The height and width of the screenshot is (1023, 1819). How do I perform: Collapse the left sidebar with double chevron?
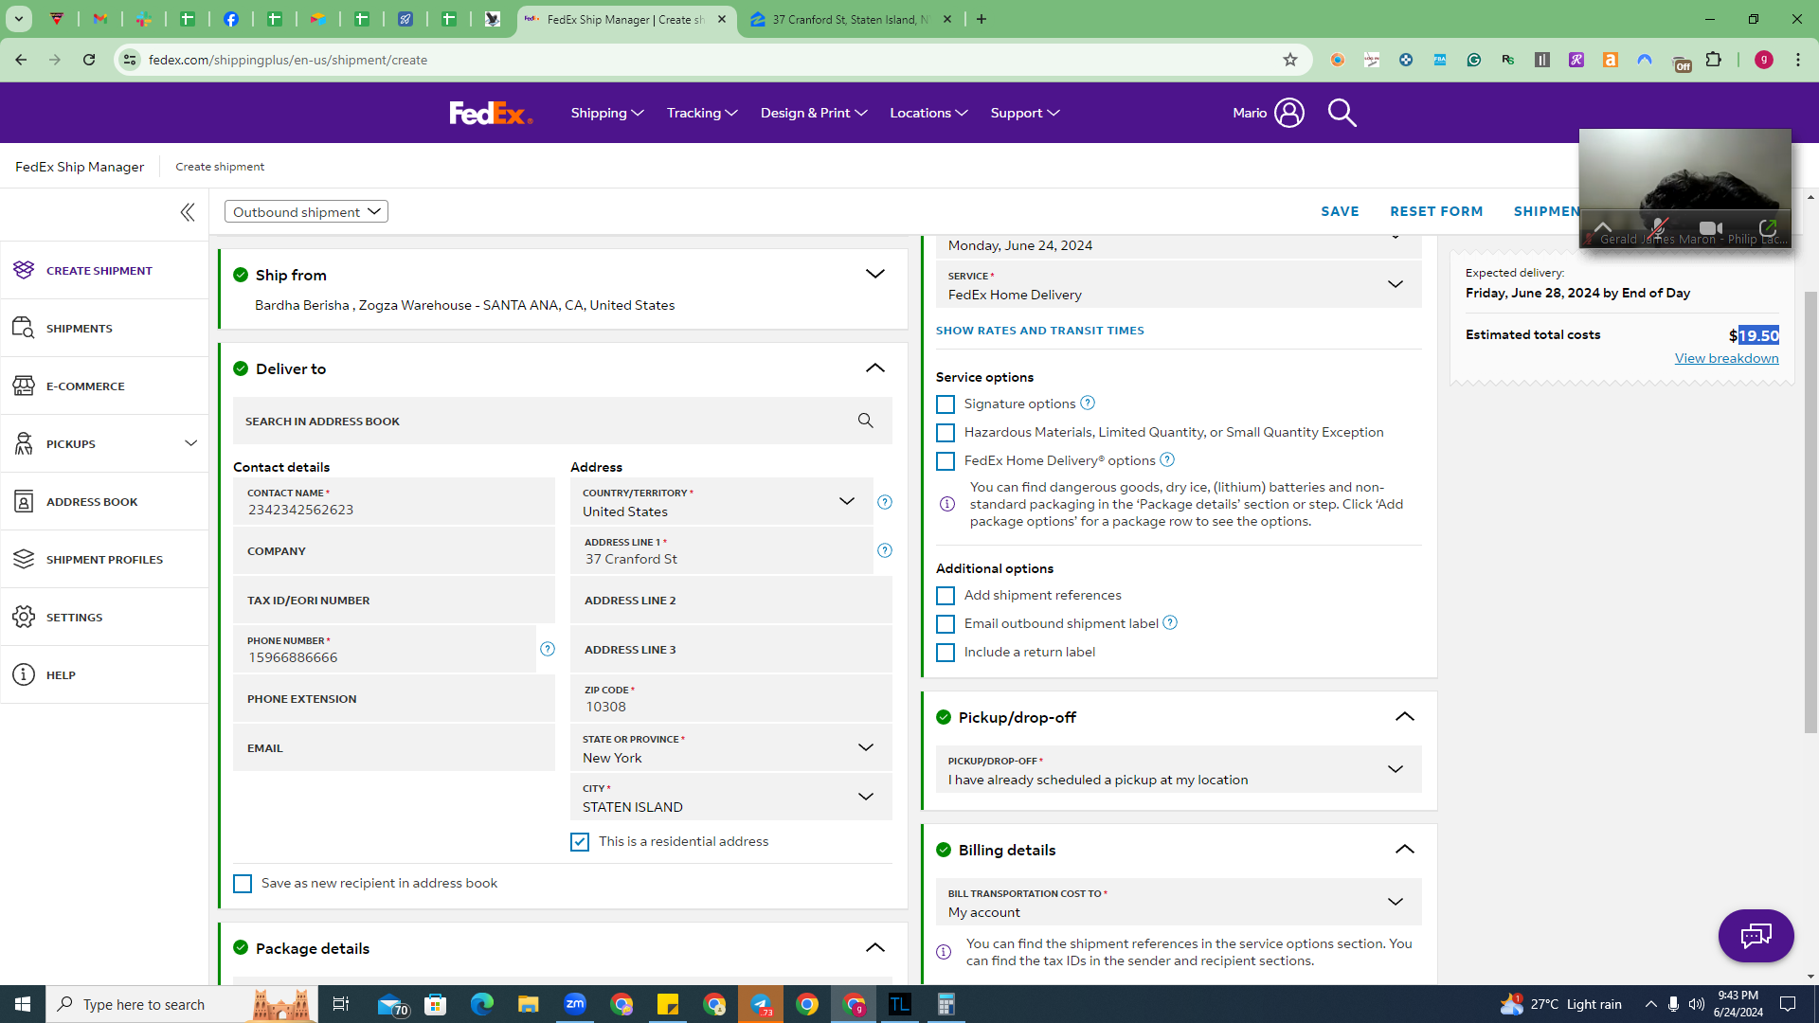(188, 212)
